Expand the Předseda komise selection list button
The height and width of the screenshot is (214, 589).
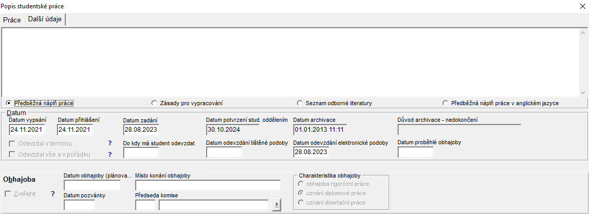click(x=277, y=205)
